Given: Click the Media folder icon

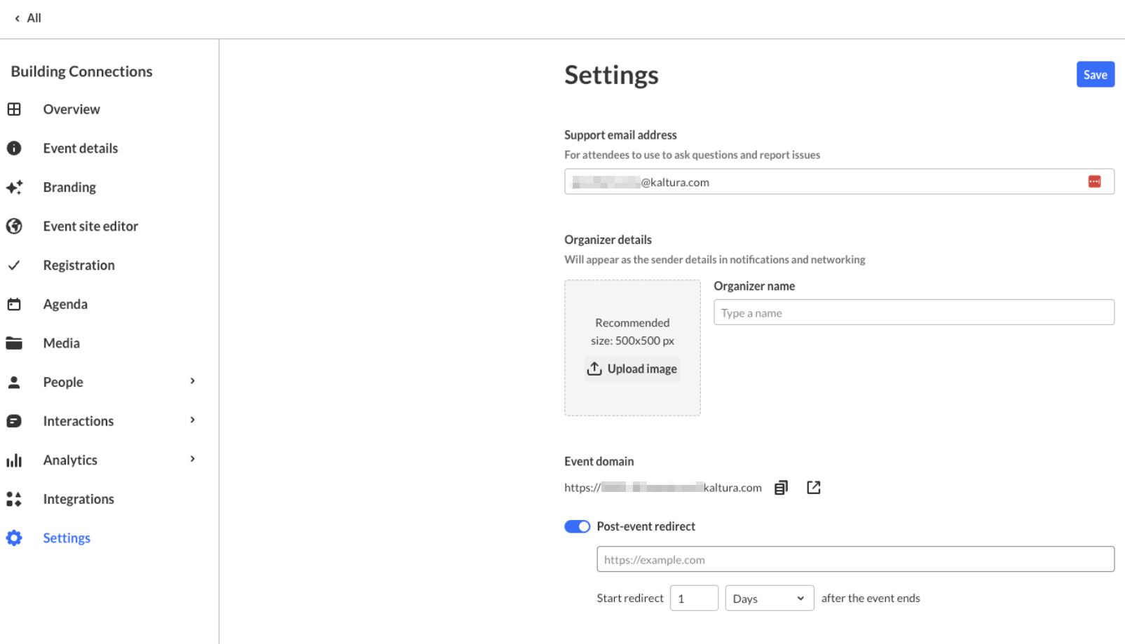Looking at the screenshot, I should point(14,343).
